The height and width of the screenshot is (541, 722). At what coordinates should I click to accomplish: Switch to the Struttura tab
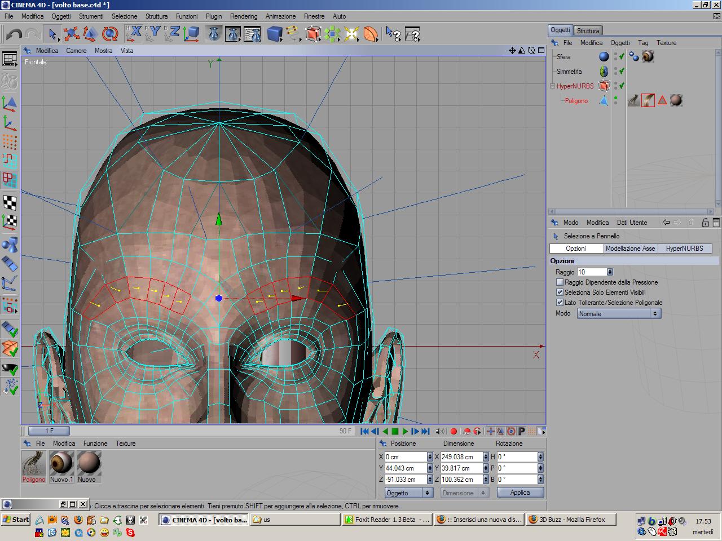coord(588,30)
